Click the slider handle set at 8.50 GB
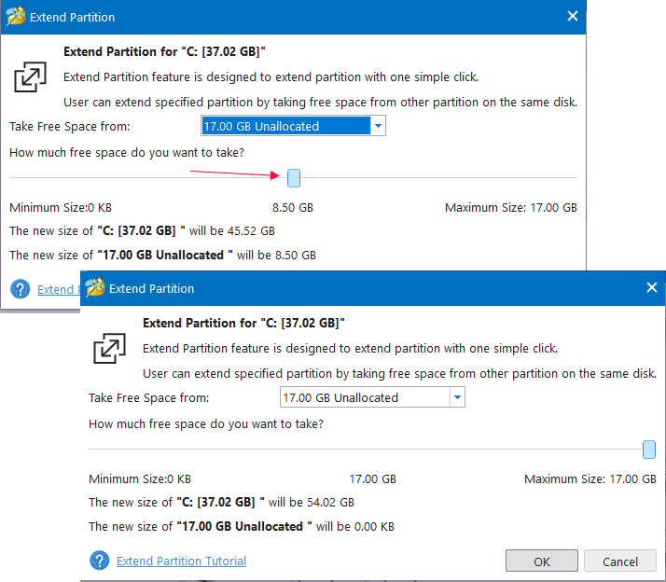The height and width of the screenshot is (582, 666). click(x=294, y=177)
